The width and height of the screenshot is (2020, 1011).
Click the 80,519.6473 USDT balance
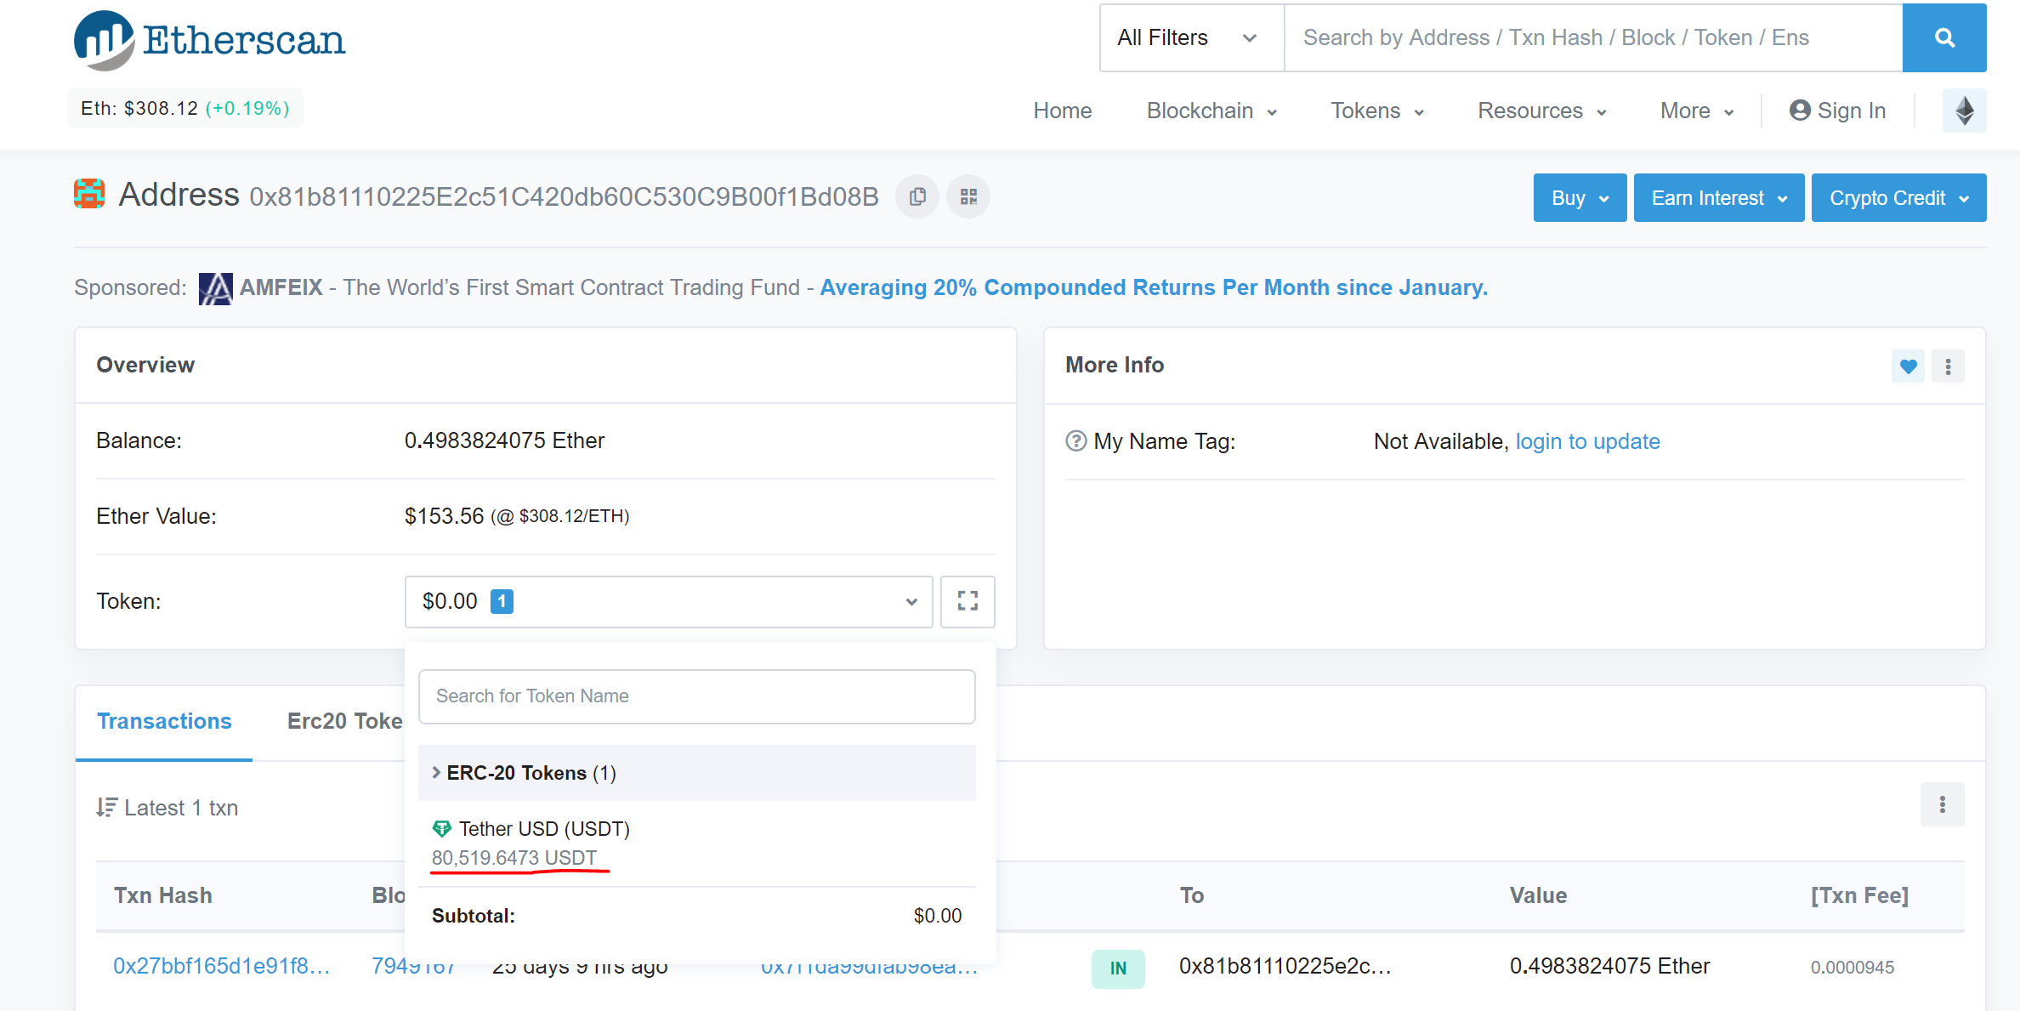click(x=514, y=857)
